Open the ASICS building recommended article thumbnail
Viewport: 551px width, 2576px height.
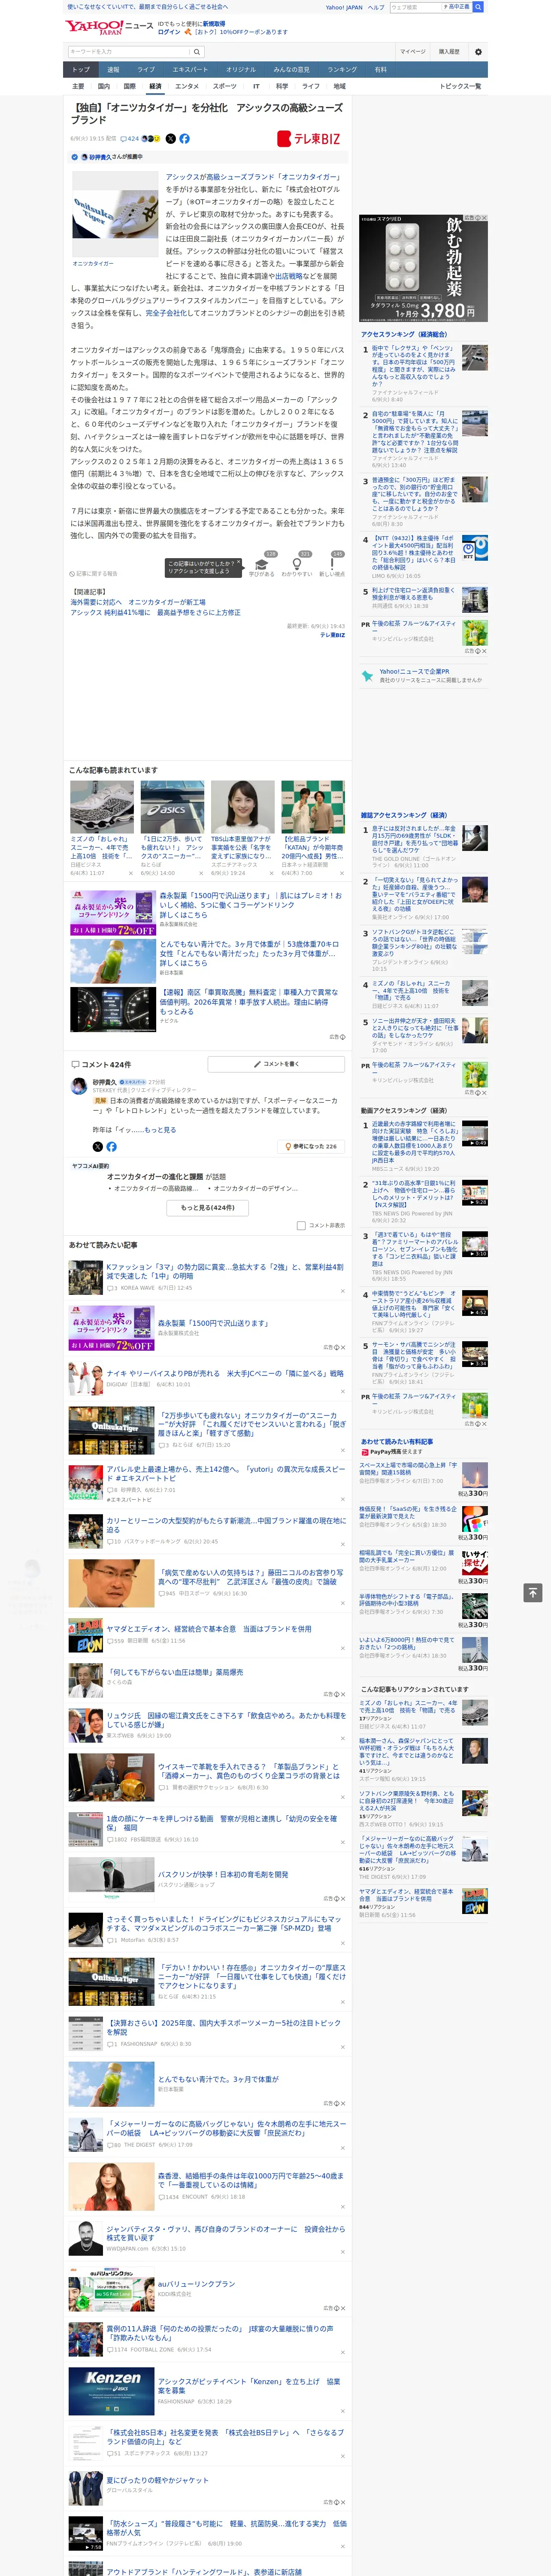click(x=172, y=807)
